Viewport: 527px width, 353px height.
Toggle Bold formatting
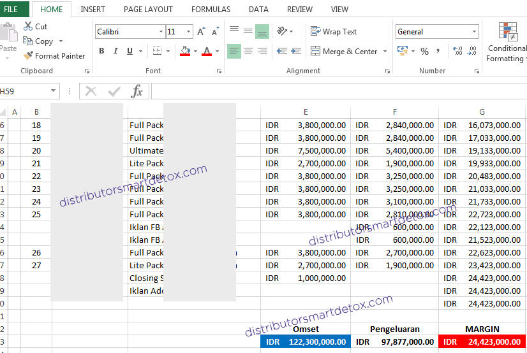tap(101, 51)
